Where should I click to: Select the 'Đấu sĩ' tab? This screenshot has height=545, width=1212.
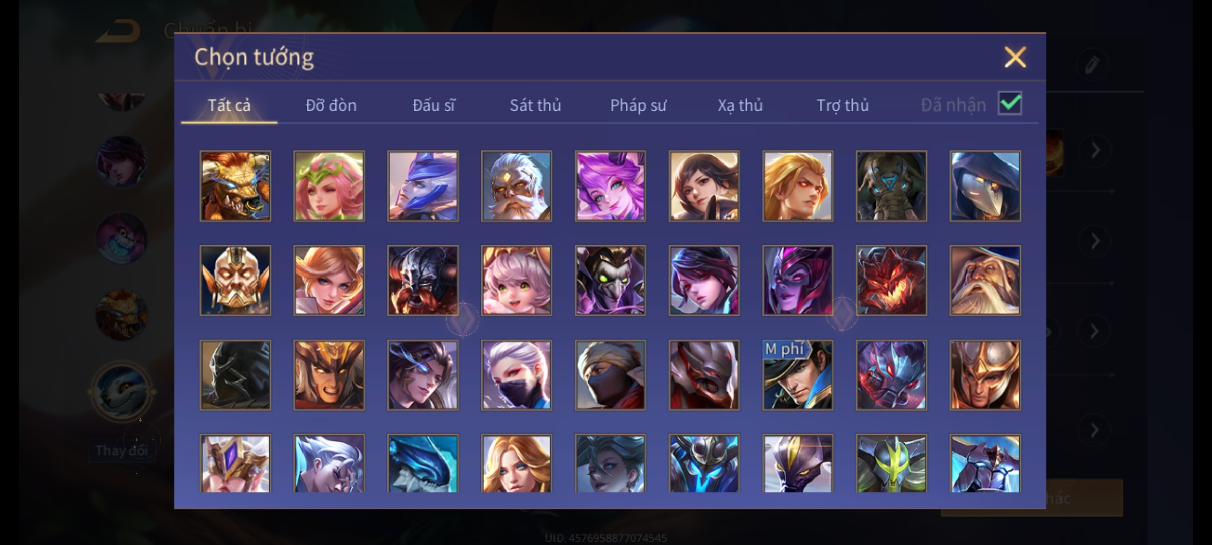(x=433, y=105)
